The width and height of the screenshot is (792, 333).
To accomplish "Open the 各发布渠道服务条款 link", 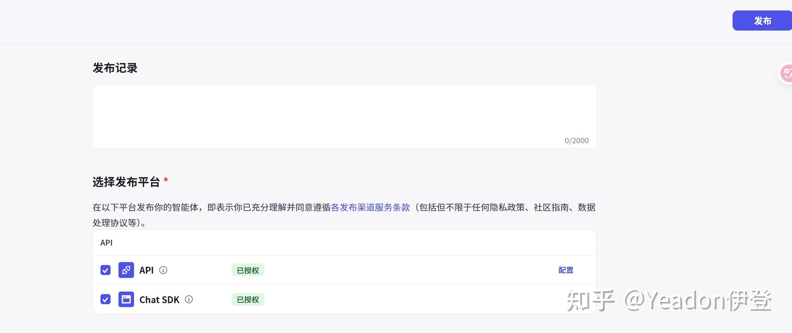I will click(x=370, y=207).
